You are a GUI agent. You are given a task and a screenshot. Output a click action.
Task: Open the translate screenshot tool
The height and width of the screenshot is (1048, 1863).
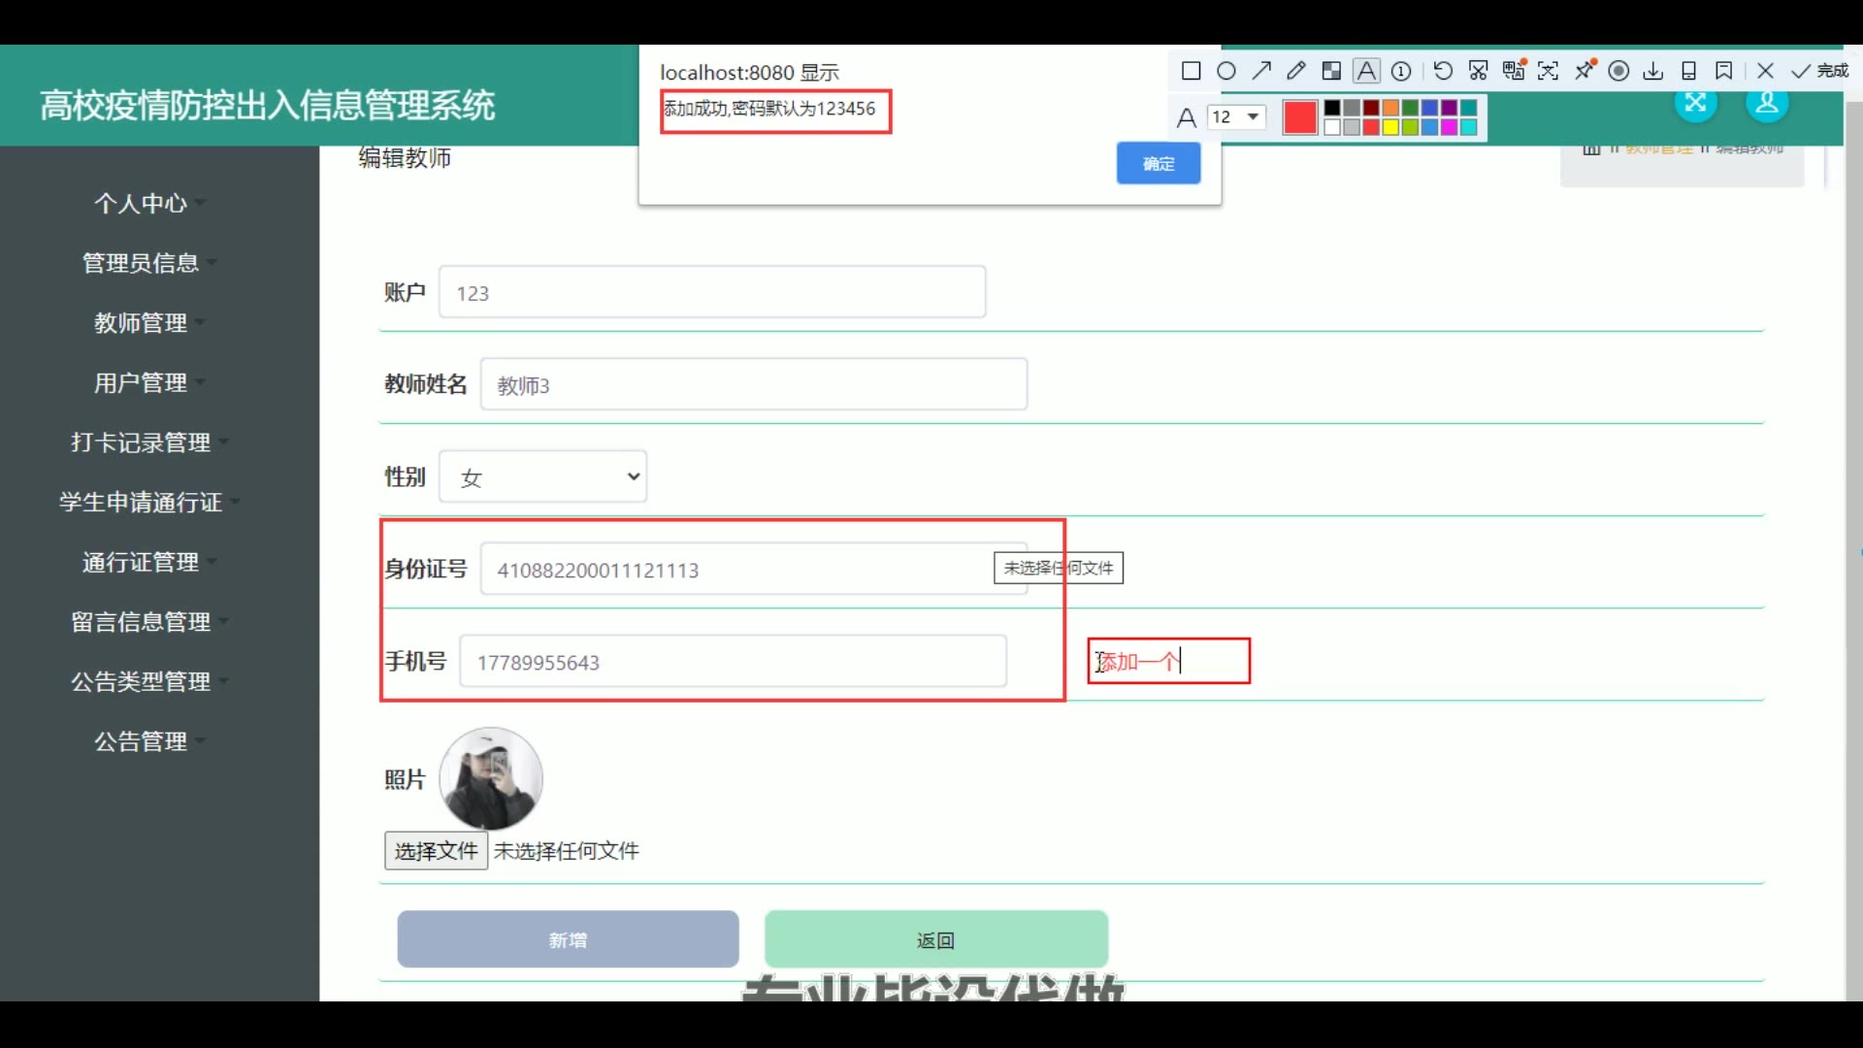click(1514, 70)
